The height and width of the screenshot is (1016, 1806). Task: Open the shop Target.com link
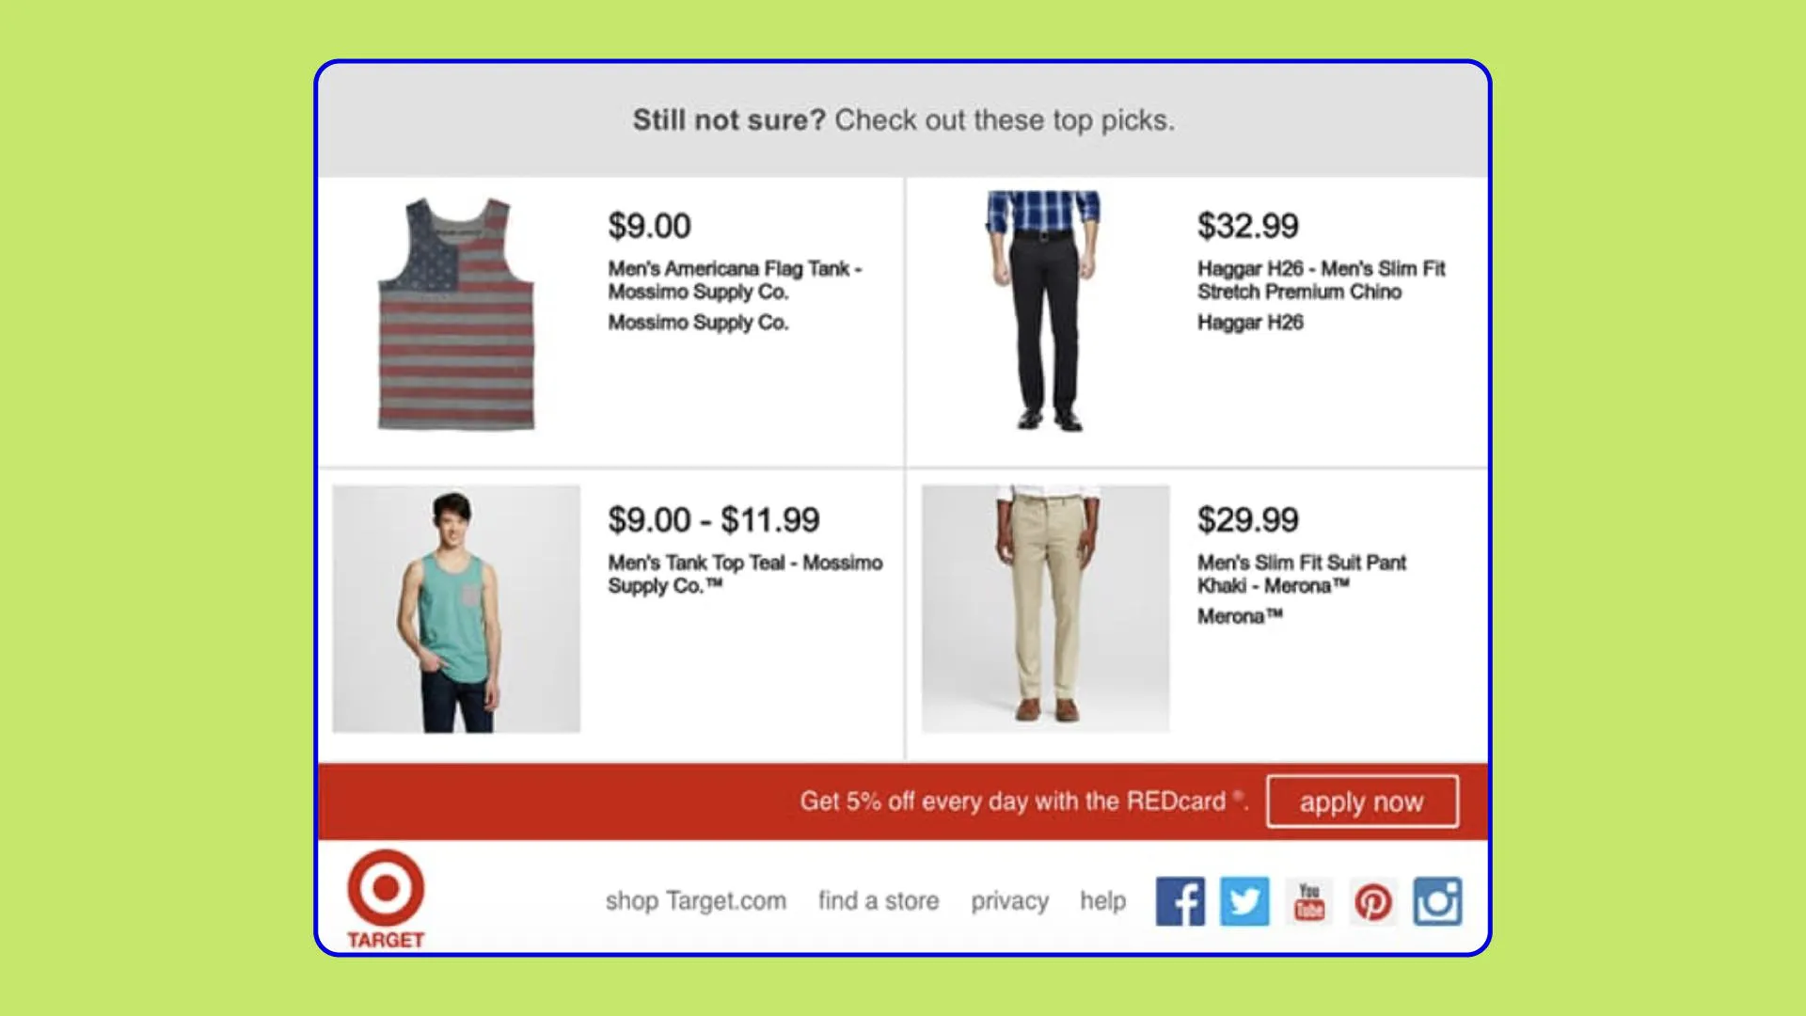click(x=695, y=901)
